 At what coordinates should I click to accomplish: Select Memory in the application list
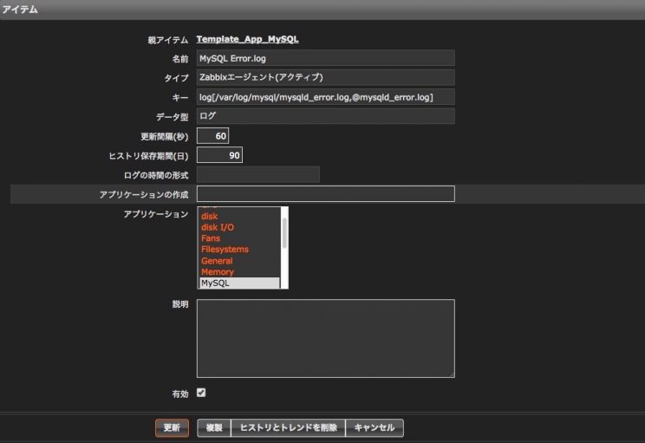pyautogui.click(x=217, y=272)
